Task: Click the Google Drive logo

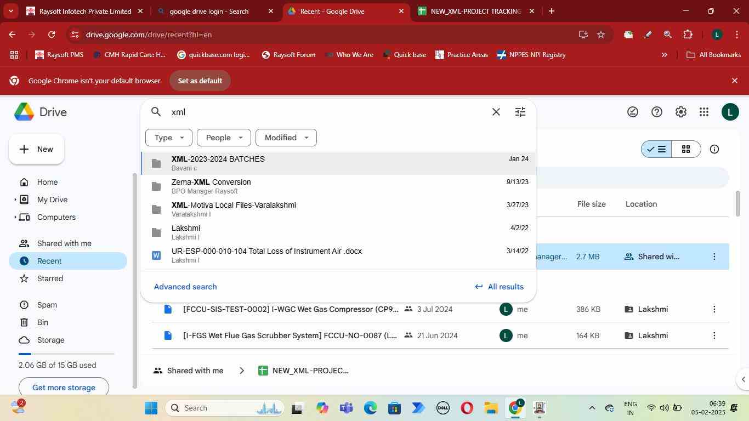Action: 41,112
